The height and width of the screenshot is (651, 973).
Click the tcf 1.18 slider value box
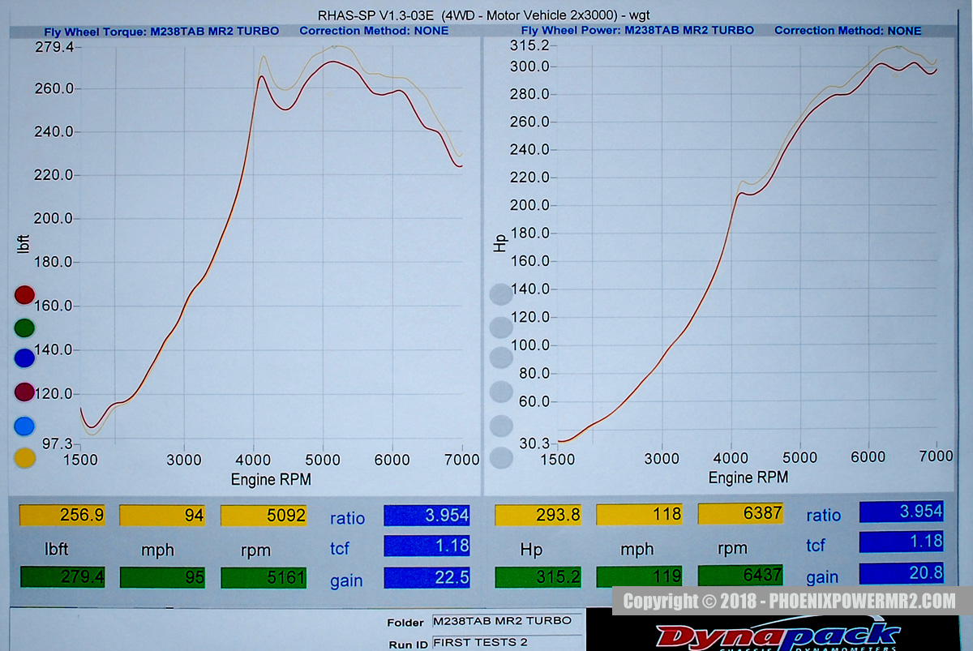coord(426,546)
